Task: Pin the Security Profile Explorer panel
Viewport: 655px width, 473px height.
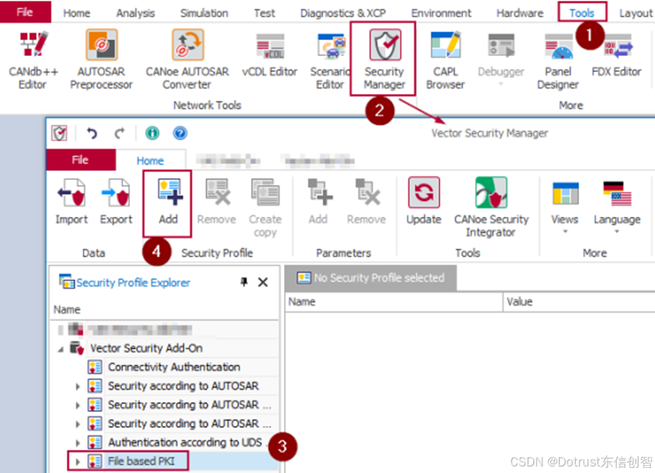Action: [245, 282]
